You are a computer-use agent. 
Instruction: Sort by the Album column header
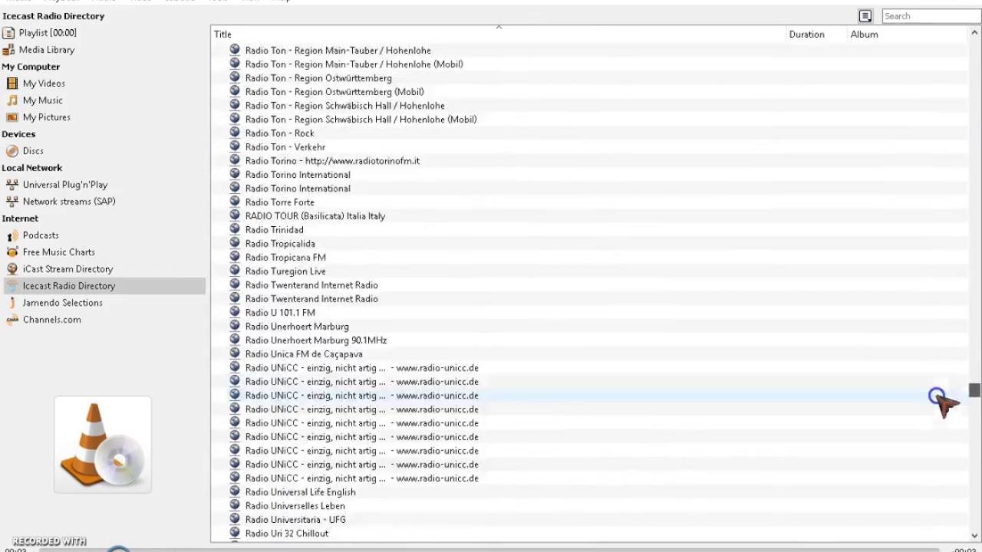coord(908,34)
